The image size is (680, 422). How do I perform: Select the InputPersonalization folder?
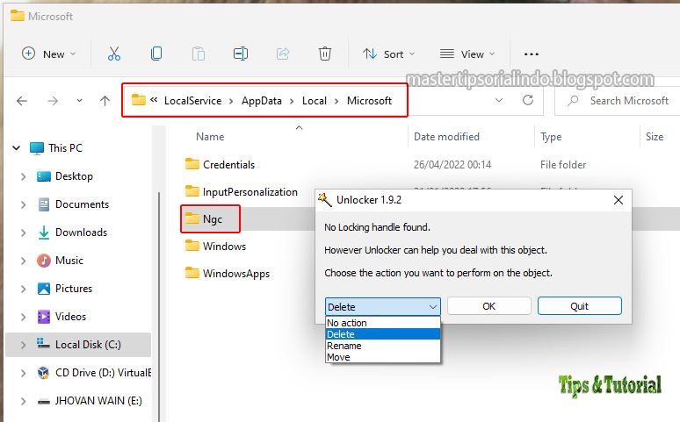(241, 192)
